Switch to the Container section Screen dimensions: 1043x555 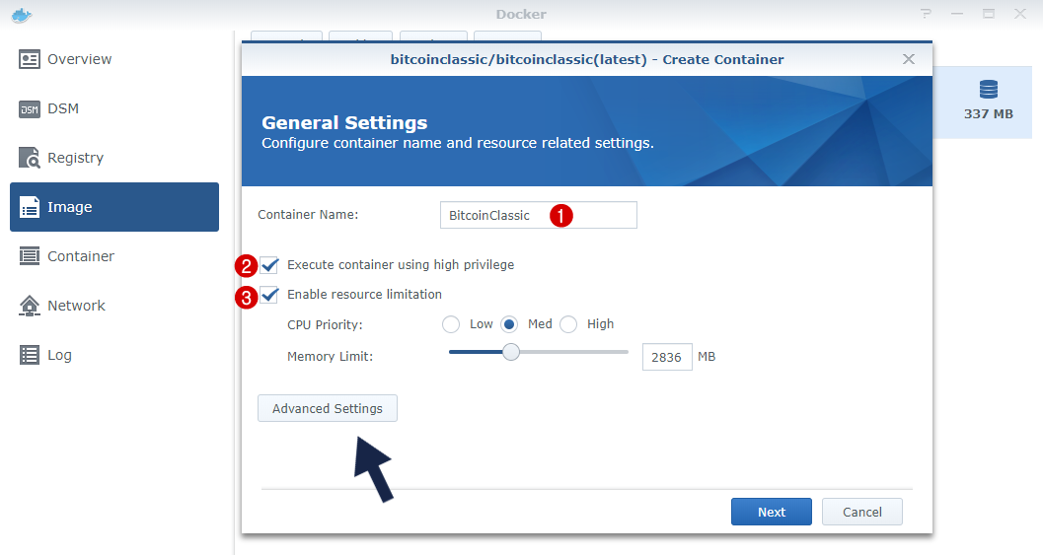pos(114,256)
